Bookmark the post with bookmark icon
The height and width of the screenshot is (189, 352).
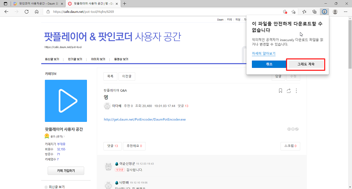point(280,91)
